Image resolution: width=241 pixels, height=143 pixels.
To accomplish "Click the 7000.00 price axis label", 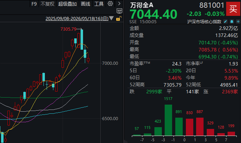I will click(110, 63).
